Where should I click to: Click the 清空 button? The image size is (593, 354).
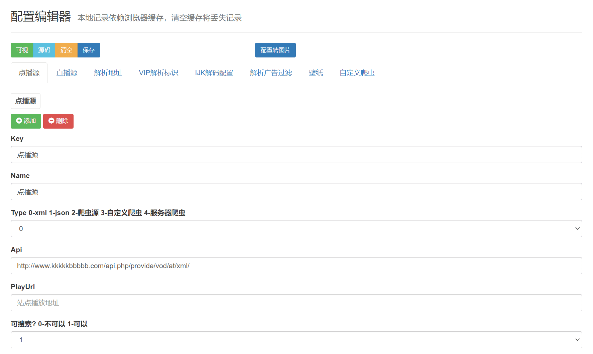click(x=66, y=50)
